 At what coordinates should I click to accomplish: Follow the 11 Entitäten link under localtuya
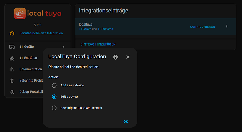pyautogui.click(x=105, y=29)
